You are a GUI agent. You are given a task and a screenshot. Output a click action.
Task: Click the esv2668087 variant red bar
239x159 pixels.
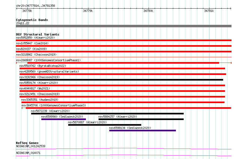click(x=123, y=63)
